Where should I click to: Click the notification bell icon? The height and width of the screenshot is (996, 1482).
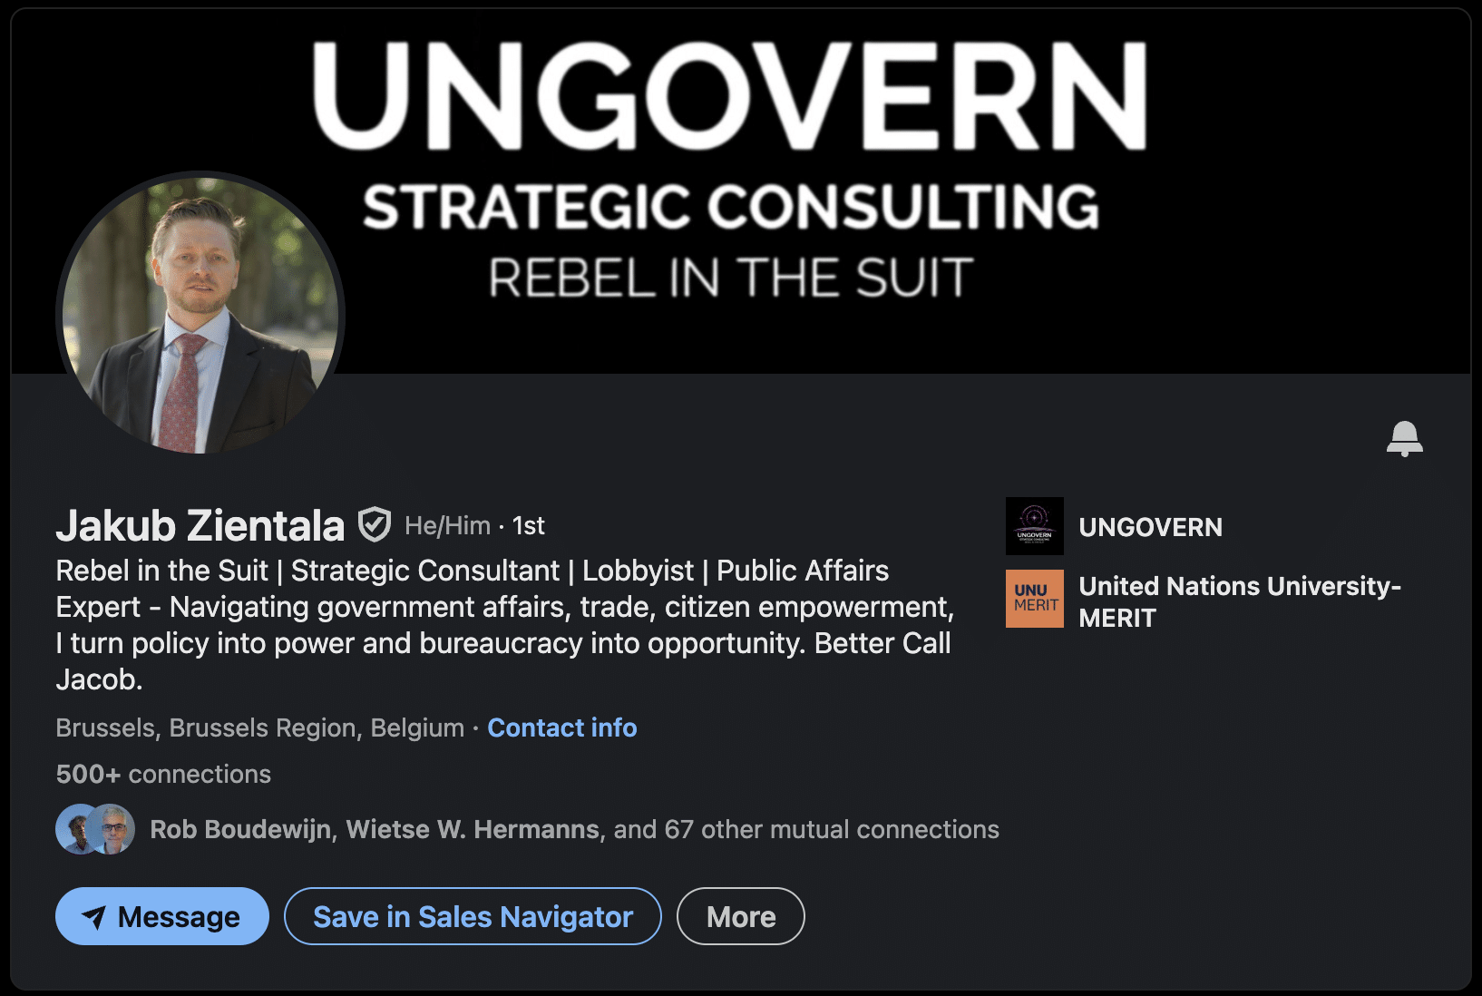point(1404,438)
